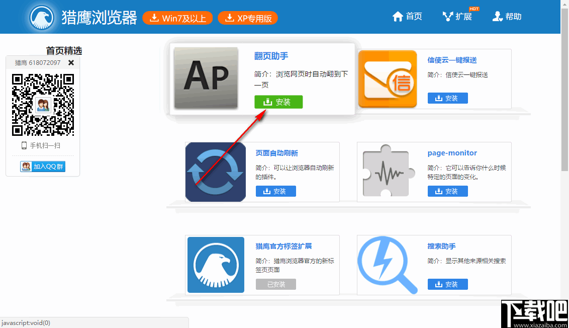Open 扩展 in navigation

(x=457, y=16)
